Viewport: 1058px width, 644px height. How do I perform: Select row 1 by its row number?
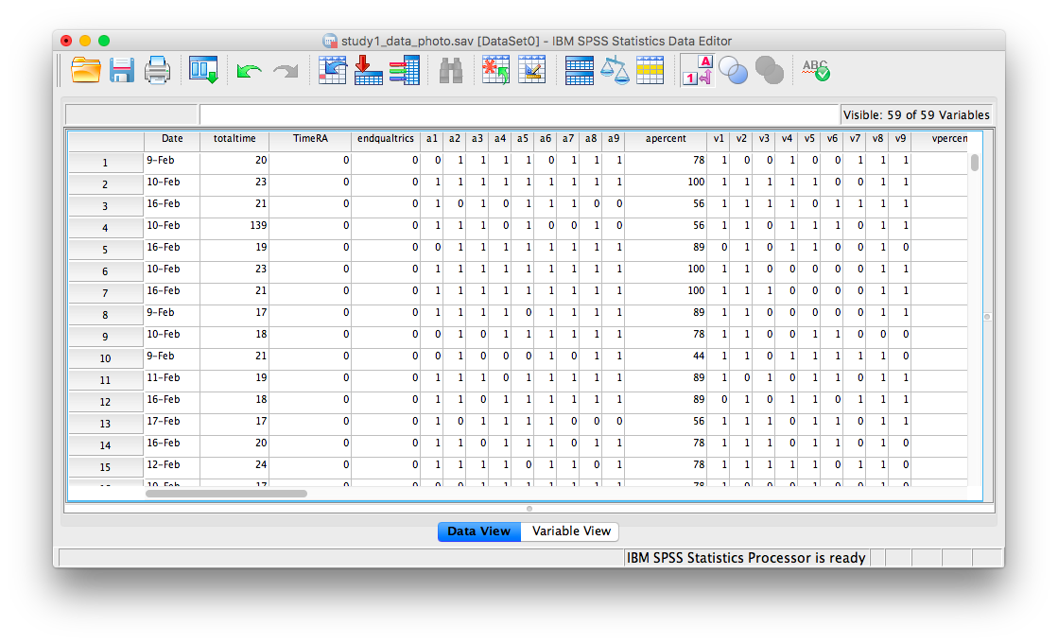(x=105, y=163)
